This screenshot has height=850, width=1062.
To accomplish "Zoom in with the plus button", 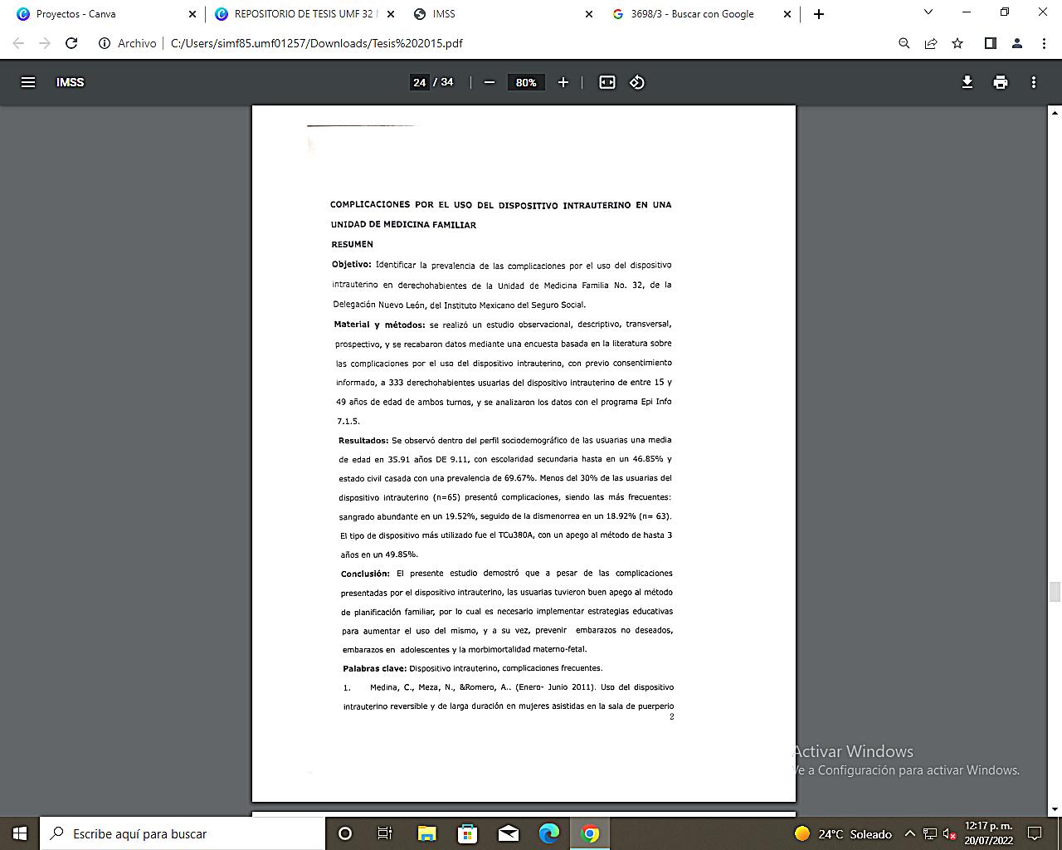I will pos(563,82).
